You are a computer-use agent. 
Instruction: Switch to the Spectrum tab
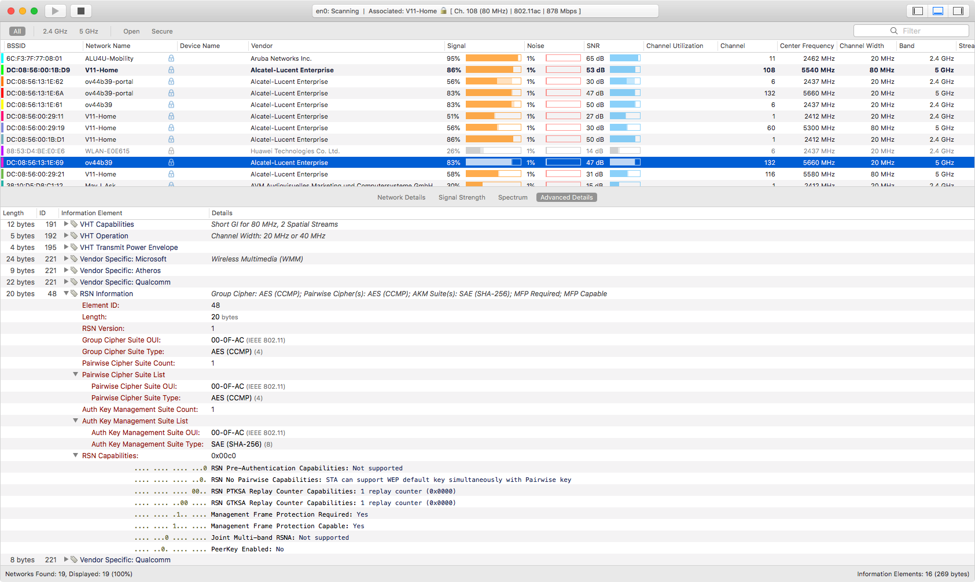[x=513, y=198]
